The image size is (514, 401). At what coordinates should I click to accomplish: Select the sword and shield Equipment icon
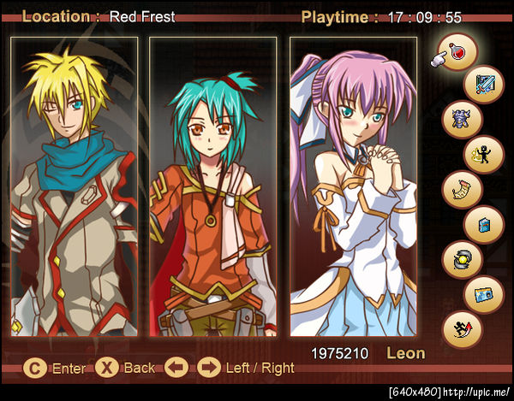[x=484, y=85]
